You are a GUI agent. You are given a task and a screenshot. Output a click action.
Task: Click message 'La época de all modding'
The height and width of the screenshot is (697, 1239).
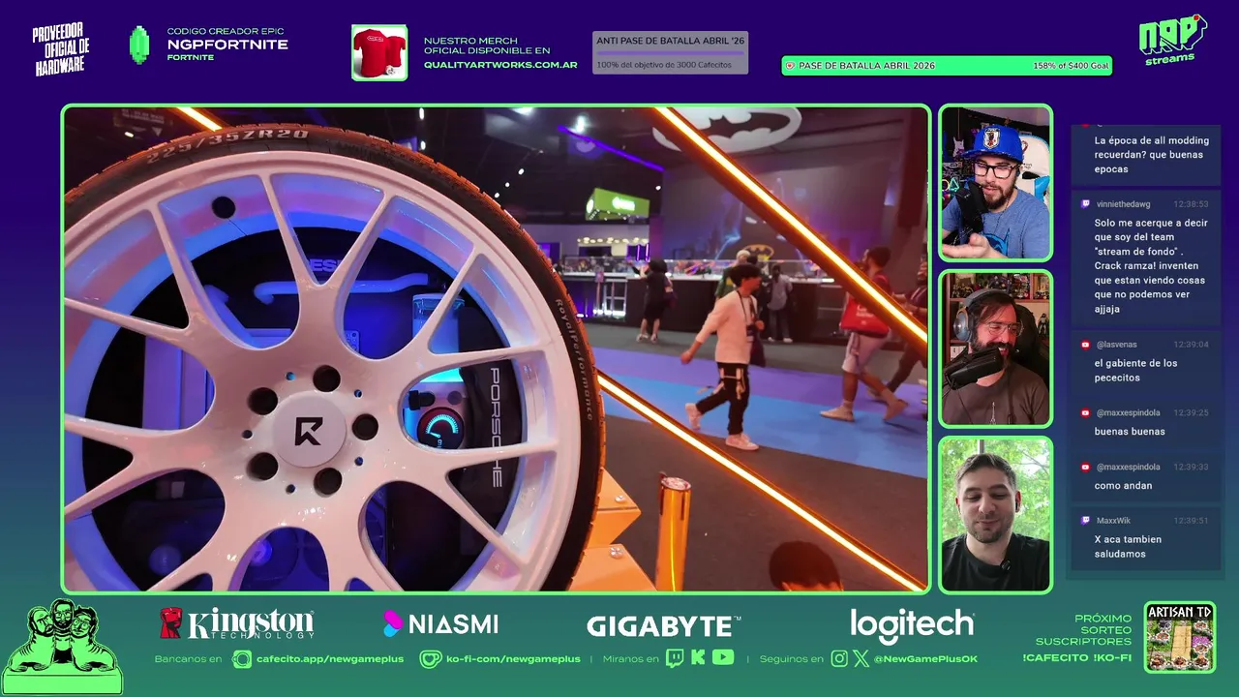pyautogui.click(x=1152, y=155)
